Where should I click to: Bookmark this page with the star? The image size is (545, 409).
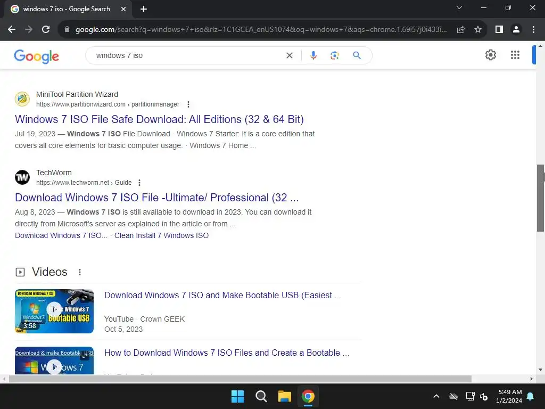(x=478, y=30)
